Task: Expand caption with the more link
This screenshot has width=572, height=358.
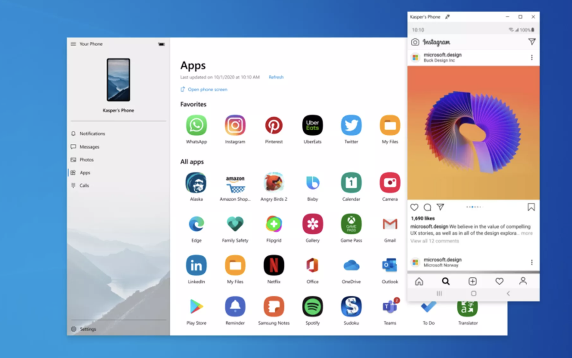Action: point(527,233)
